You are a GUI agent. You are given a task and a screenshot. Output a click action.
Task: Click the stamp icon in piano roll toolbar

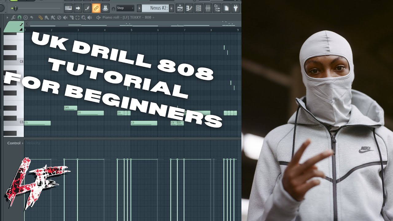point(25,17)
